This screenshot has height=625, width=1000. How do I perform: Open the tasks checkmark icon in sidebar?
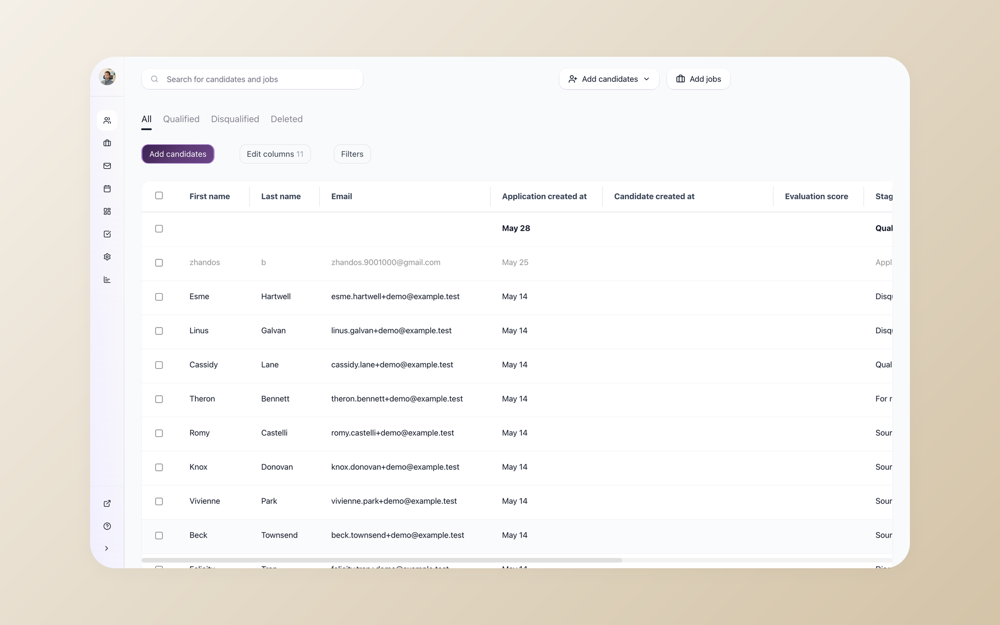coord(107,234)
